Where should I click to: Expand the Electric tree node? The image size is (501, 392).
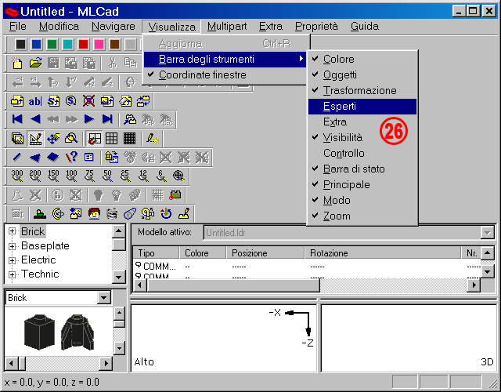click(x=13, y=260)
